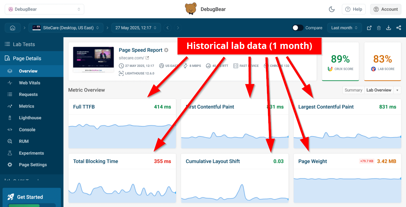Toggle dark mode with the moon icon
This screenshot has width=406, height=207.
click(332, 9)
